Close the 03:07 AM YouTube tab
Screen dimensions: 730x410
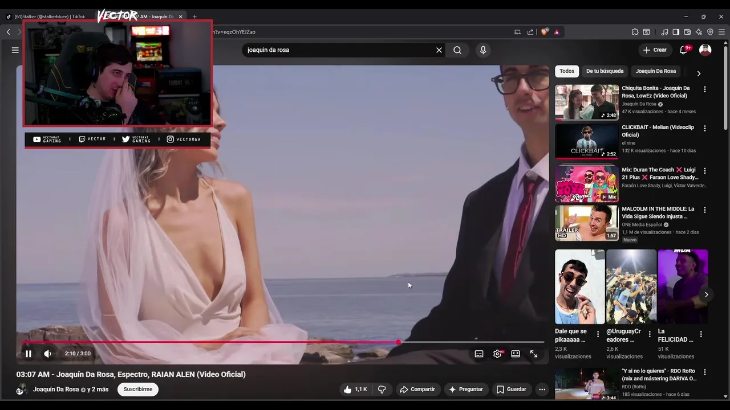[181, 17]
